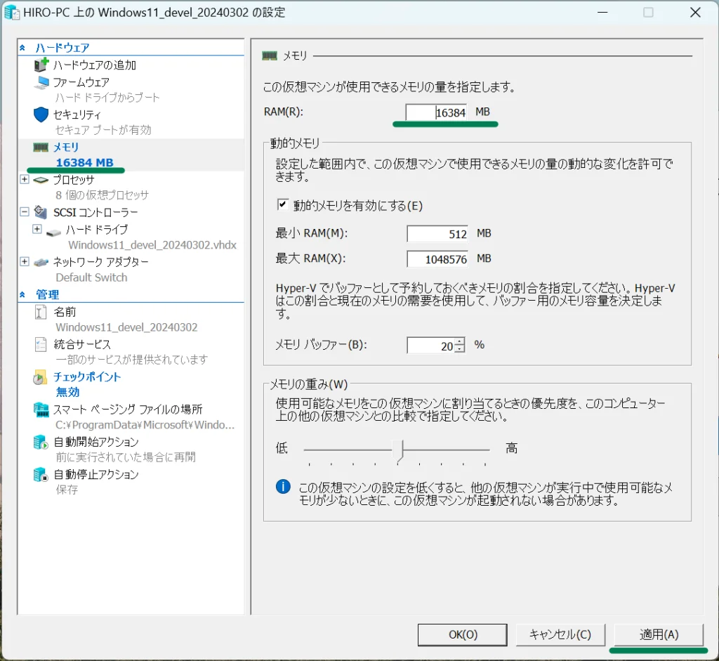Collapse the SCSI Controller tree node
719x661 pixels.
click(x=25, y=211)
